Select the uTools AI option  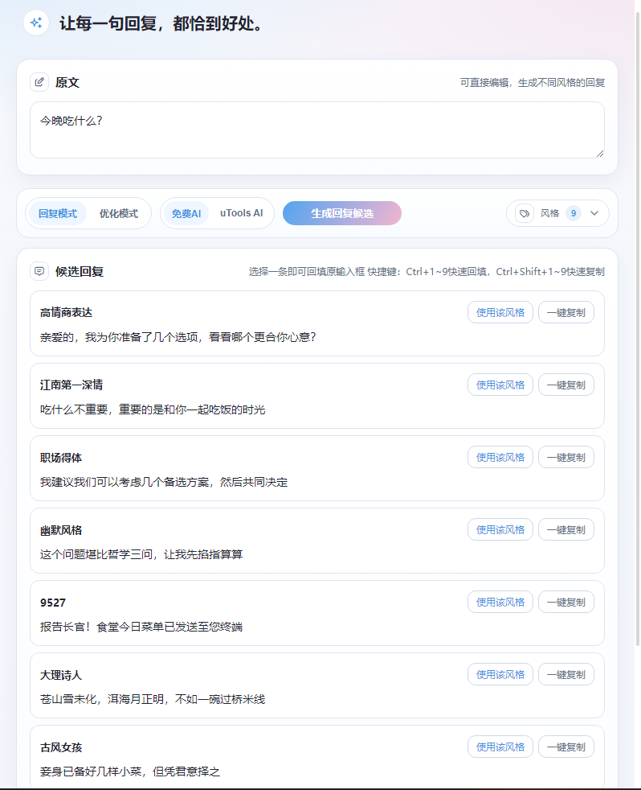pos(241,213)
